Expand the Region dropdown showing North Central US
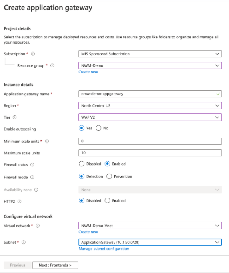 coord(150,105)
